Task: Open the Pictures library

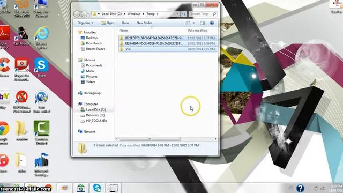Action: click(x=92, y=76)
